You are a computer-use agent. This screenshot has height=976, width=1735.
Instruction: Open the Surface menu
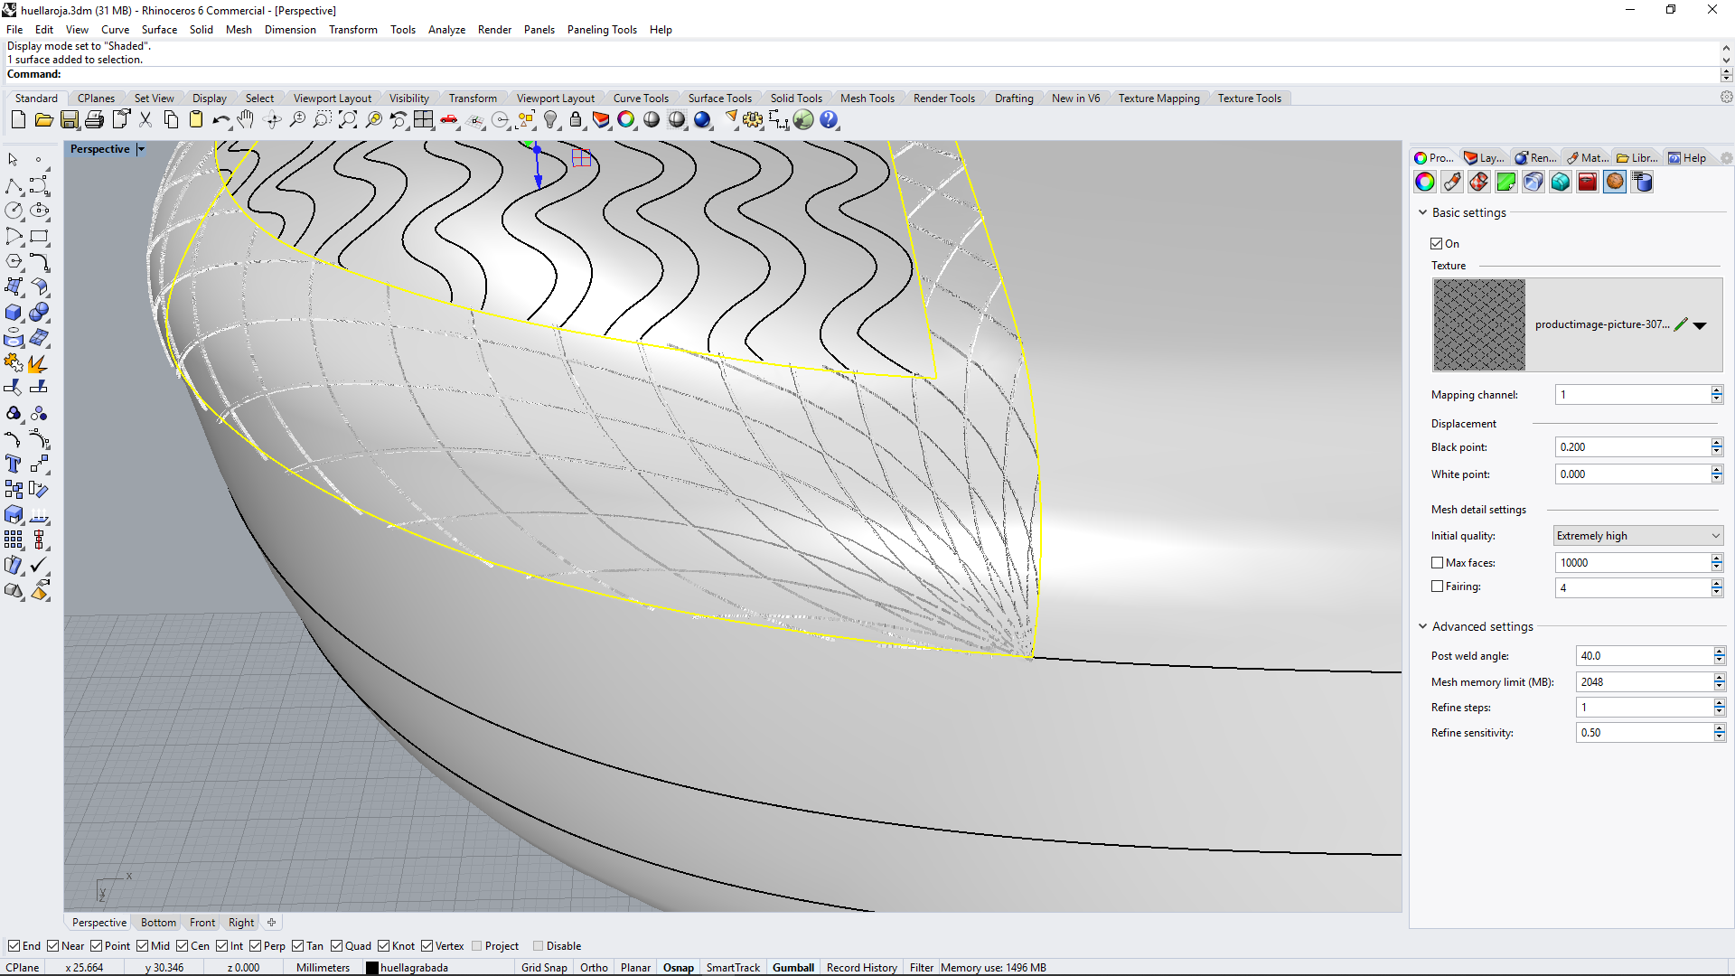click(x=159, y=30)
